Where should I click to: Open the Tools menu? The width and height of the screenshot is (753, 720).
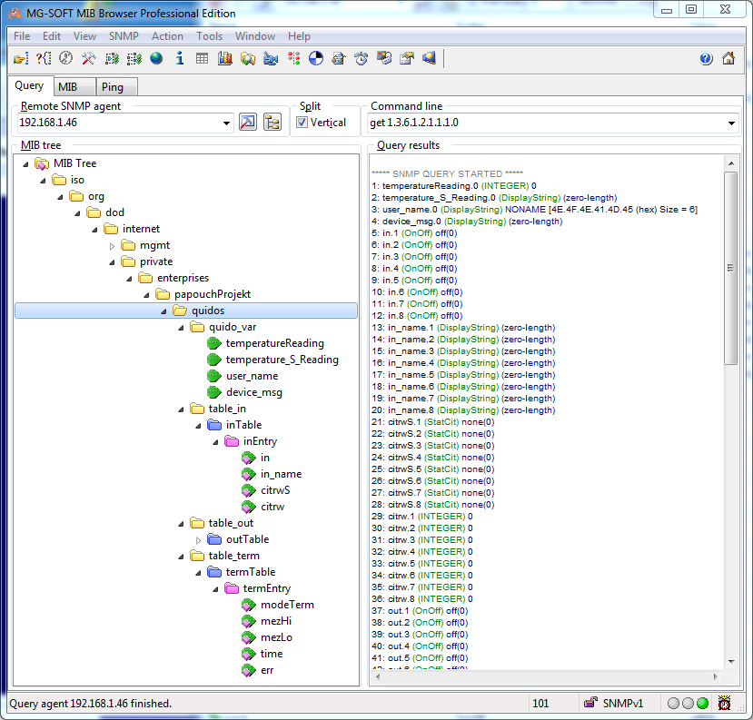pos(210,36)
